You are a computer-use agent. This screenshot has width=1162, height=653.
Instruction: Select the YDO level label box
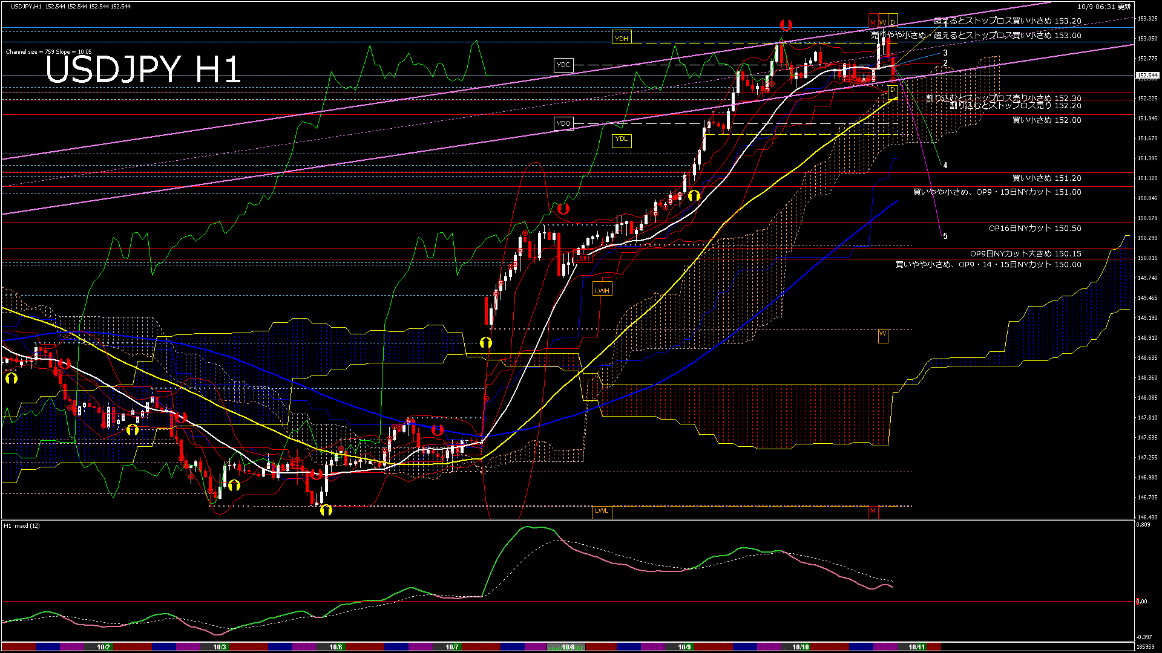point(563,123)
